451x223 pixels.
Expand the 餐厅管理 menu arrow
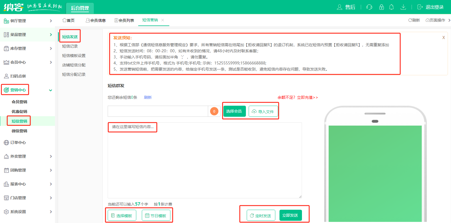[51, 21]
